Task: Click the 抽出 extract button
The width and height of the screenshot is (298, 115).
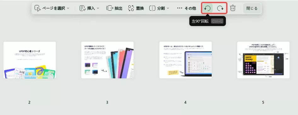Action: point(114,8)
